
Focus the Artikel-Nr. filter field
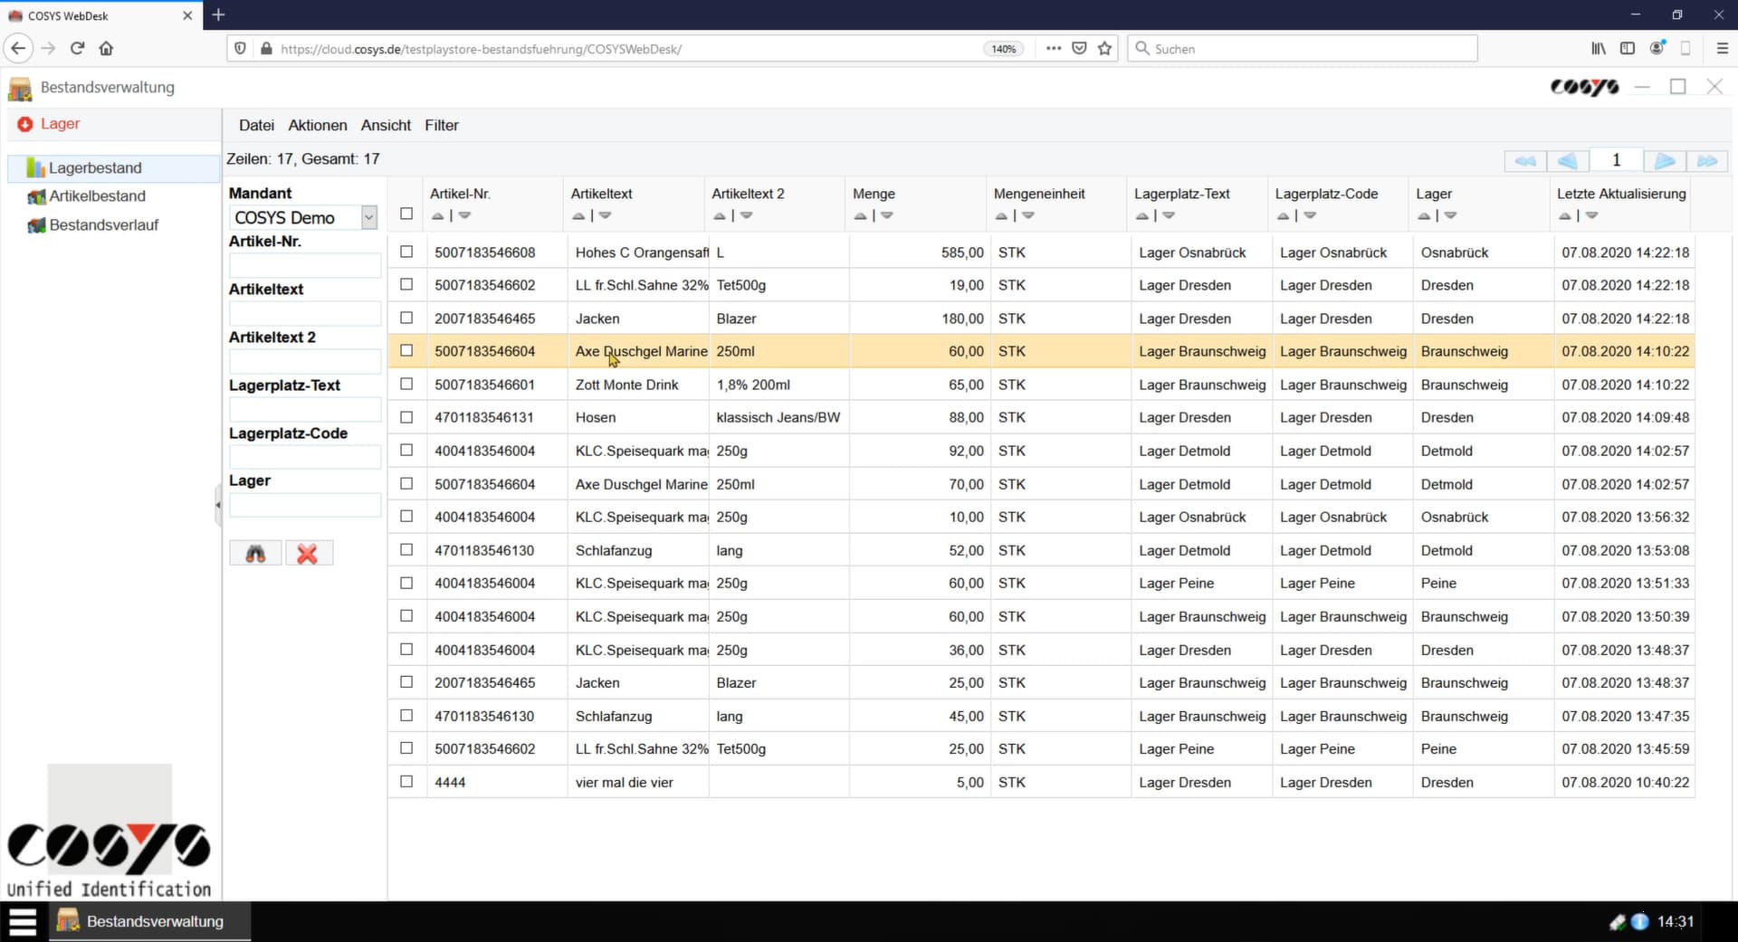click(305, 265)
